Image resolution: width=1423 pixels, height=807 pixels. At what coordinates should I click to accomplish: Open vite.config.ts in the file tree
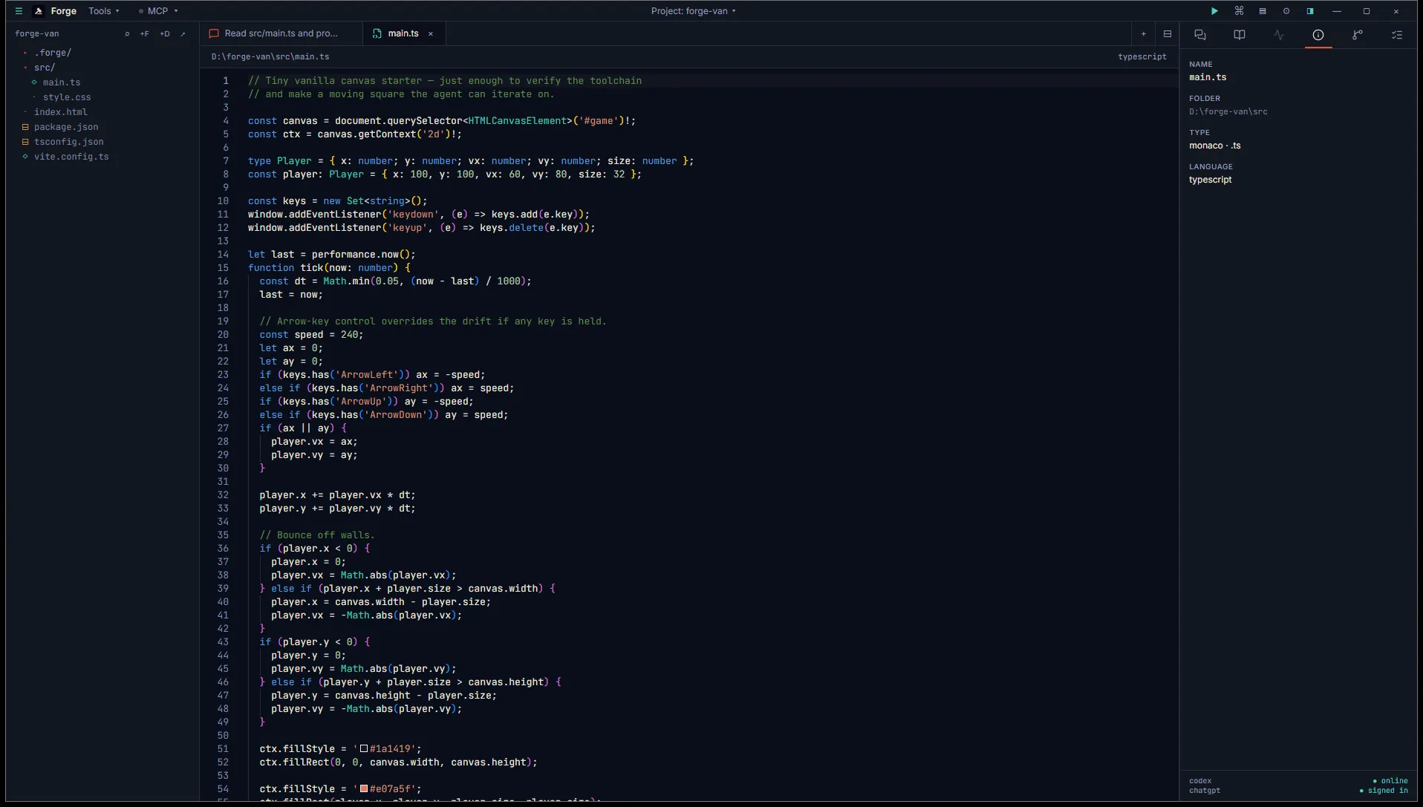pyautogui.click(x=71, y=157)
